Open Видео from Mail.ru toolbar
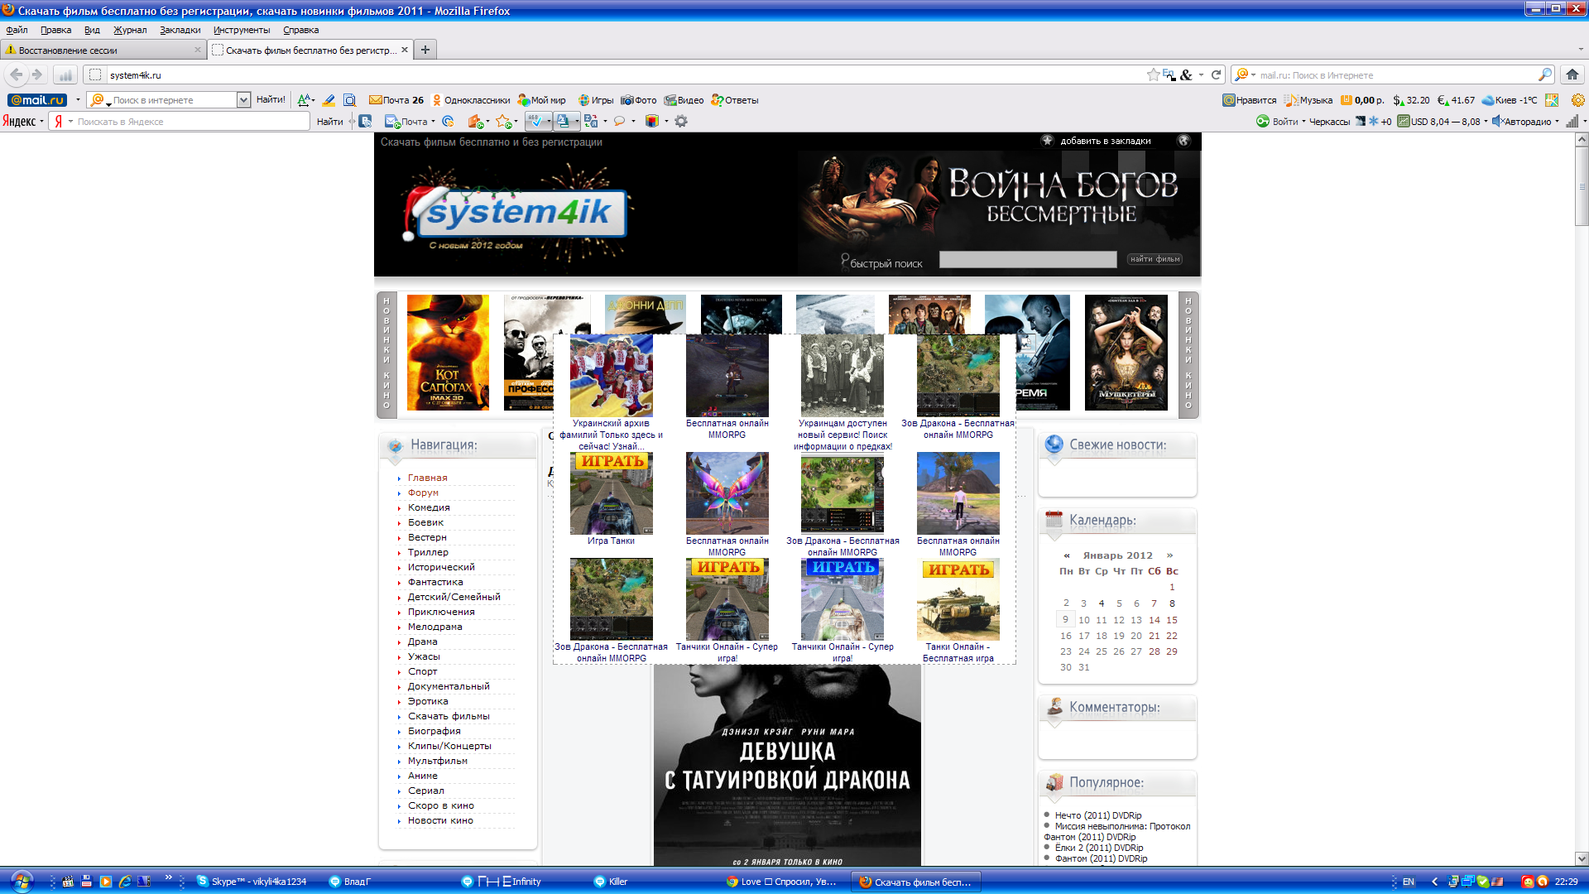The image size is (1589, 894). click(x=684, y=100)
